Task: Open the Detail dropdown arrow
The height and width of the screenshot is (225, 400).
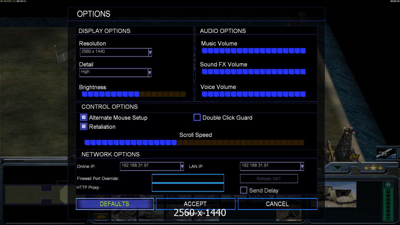Action: [149, 73]
